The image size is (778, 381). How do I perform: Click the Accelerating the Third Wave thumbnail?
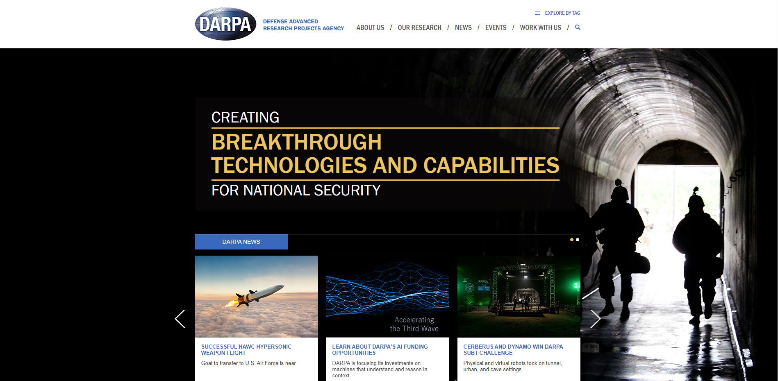pyautogui.click(x=388, y=297)
